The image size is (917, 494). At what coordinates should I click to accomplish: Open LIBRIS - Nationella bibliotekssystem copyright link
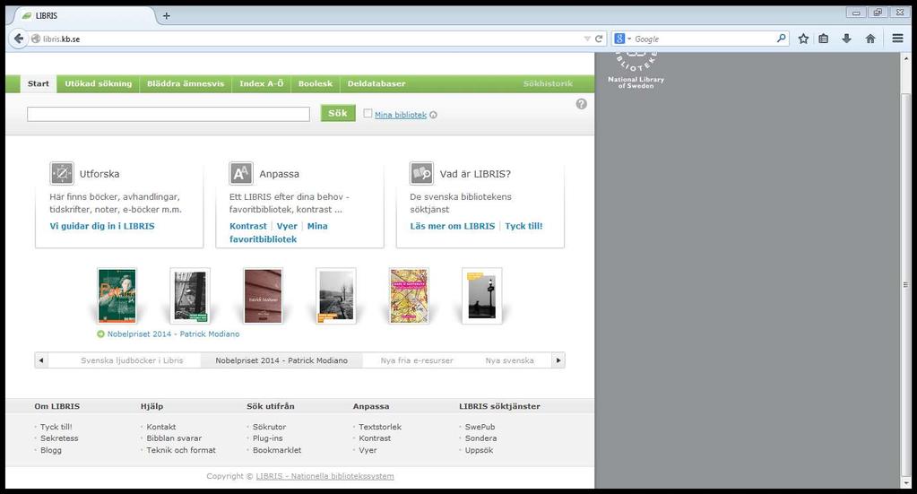tap(324, 476)
